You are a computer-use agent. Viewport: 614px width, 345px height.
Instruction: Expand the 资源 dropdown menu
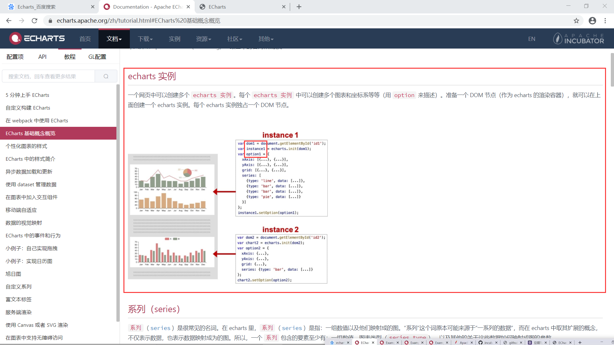(203, 39)
